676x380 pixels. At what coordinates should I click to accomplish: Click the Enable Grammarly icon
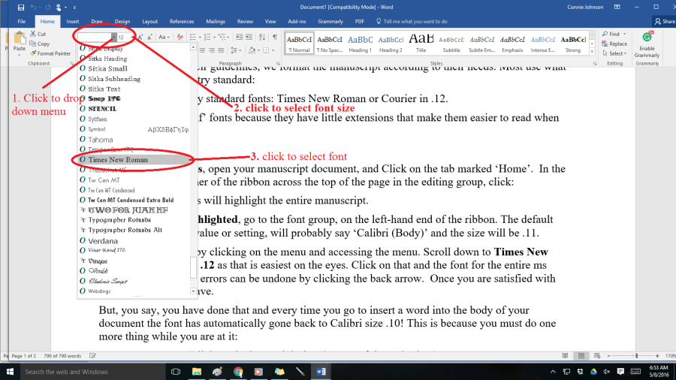pos(647,45)
